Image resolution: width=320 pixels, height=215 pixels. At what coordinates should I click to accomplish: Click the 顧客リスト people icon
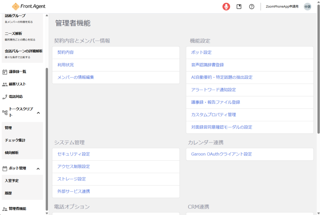tap(5, 84)
